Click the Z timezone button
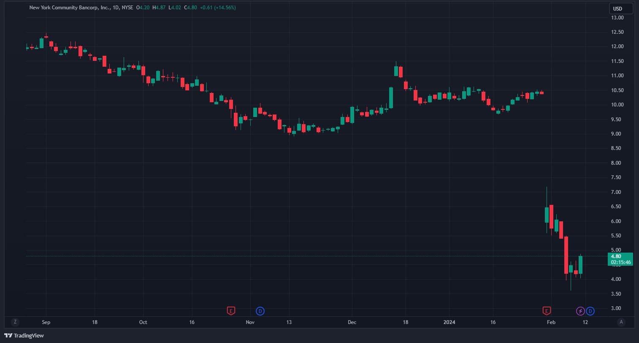Image resolution: width=639 pixels, height=343 pixels. pos(15,322)
